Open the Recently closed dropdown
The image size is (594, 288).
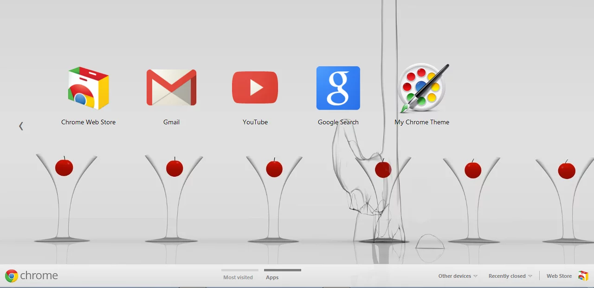click(510, 276)
